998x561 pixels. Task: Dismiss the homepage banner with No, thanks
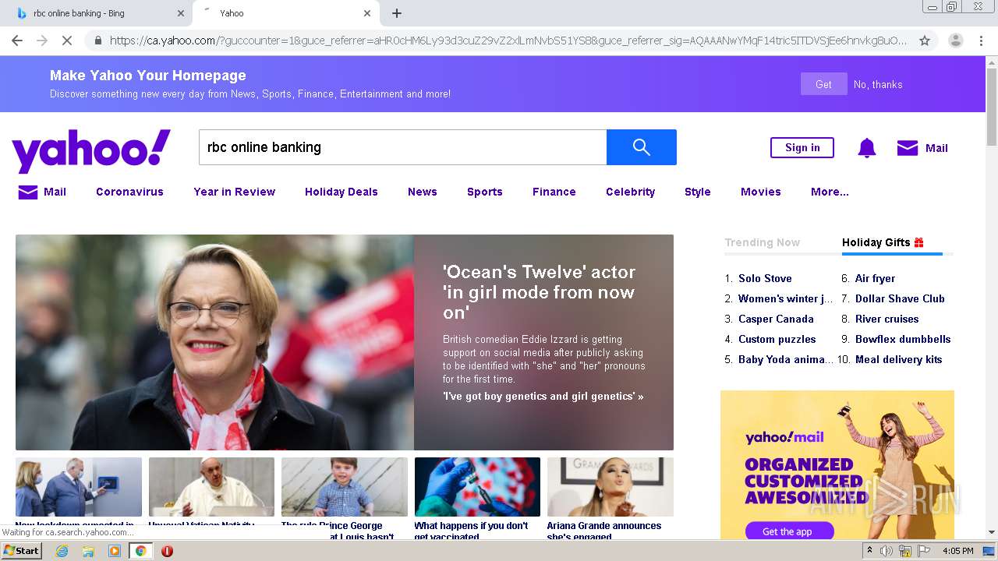coord(878,84)
